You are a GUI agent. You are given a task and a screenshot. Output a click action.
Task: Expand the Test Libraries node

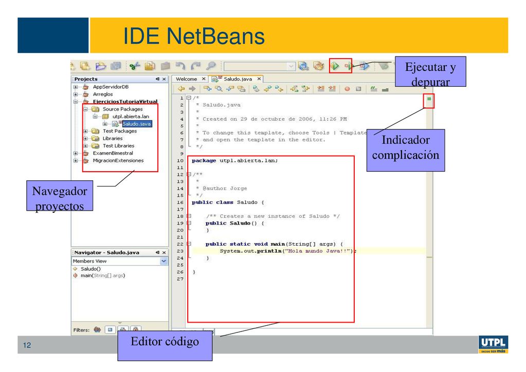click(85, 146)
